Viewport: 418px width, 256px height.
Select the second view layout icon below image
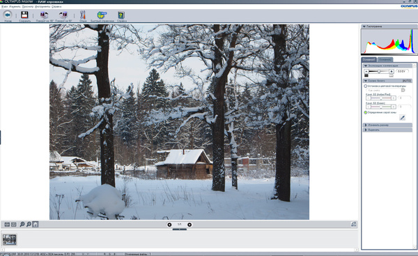click(14, 225)
